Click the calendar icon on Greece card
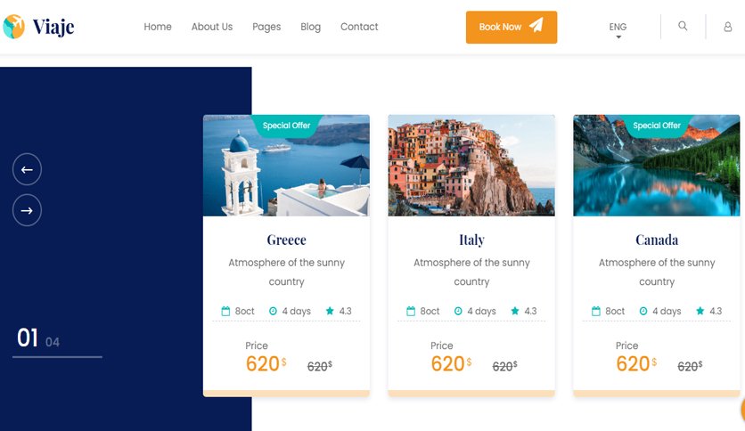Viewport: 745px width, 431px height. click(x=225, y=311)
